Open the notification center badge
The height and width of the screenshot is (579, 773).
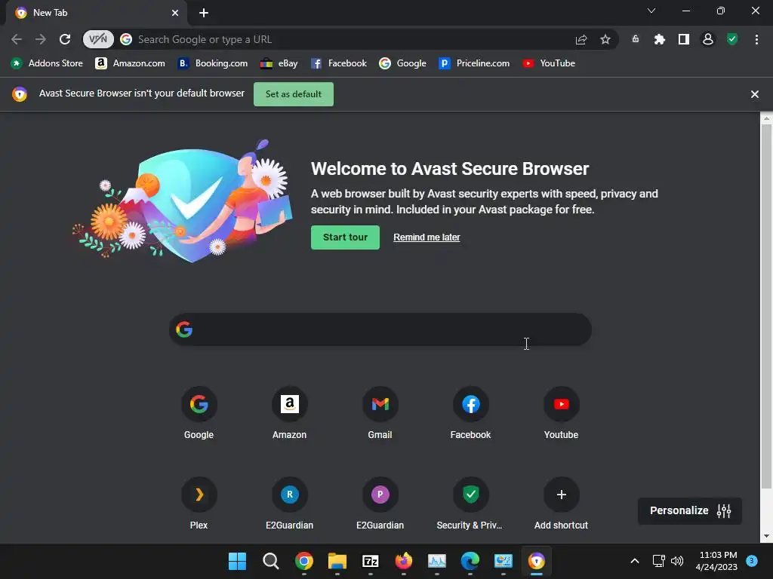pos(751,561)
